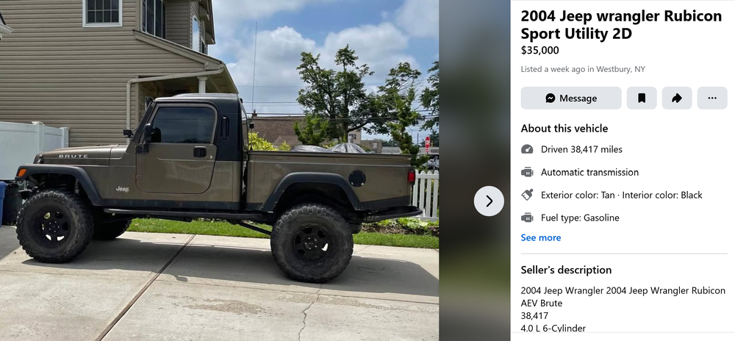Viewport: 735px width, 341px height.
Task: Click the transmission icon beside Automatic transmission
Action: pos(527,172)
